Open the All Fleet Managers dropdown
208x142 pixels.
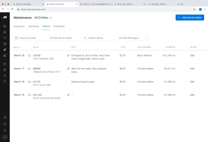click(x=133, y=38)
